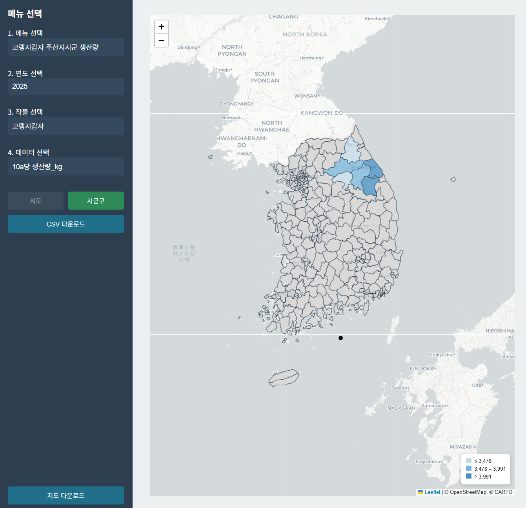
Task: Select the active 시군구 view tab
Action: pos(96,201)
